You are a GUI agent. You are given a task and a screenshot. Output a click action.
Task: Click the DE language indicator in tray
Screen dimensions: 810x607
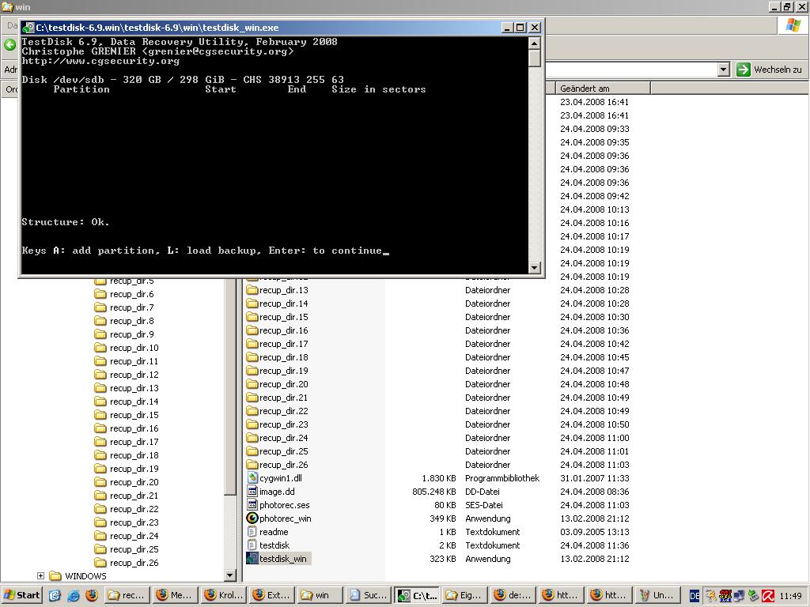pos(695,596)
